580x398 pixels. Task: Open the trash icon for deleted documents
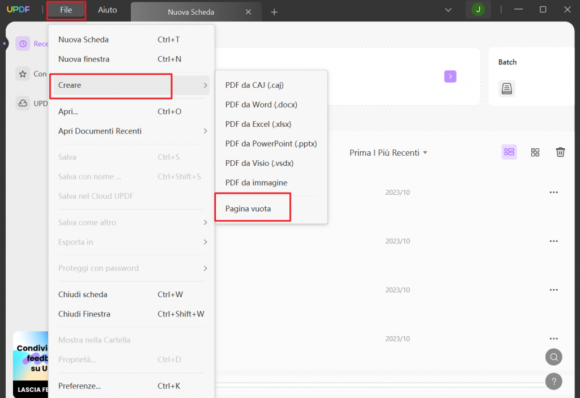click(x=560, y=152)
